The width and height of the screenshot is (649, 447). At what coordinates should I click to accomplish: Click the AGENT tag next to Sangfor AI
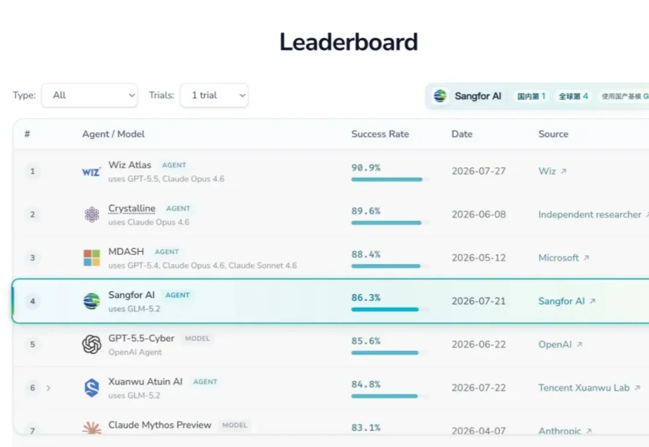click(177, 295)
